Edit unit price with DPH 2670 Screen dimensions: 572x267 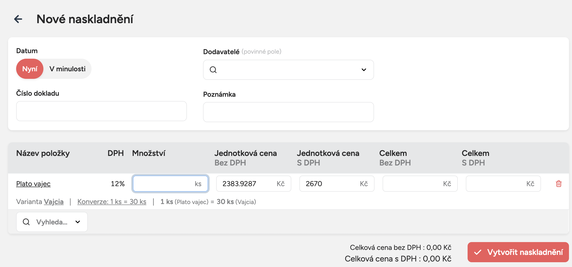point(330,184)
